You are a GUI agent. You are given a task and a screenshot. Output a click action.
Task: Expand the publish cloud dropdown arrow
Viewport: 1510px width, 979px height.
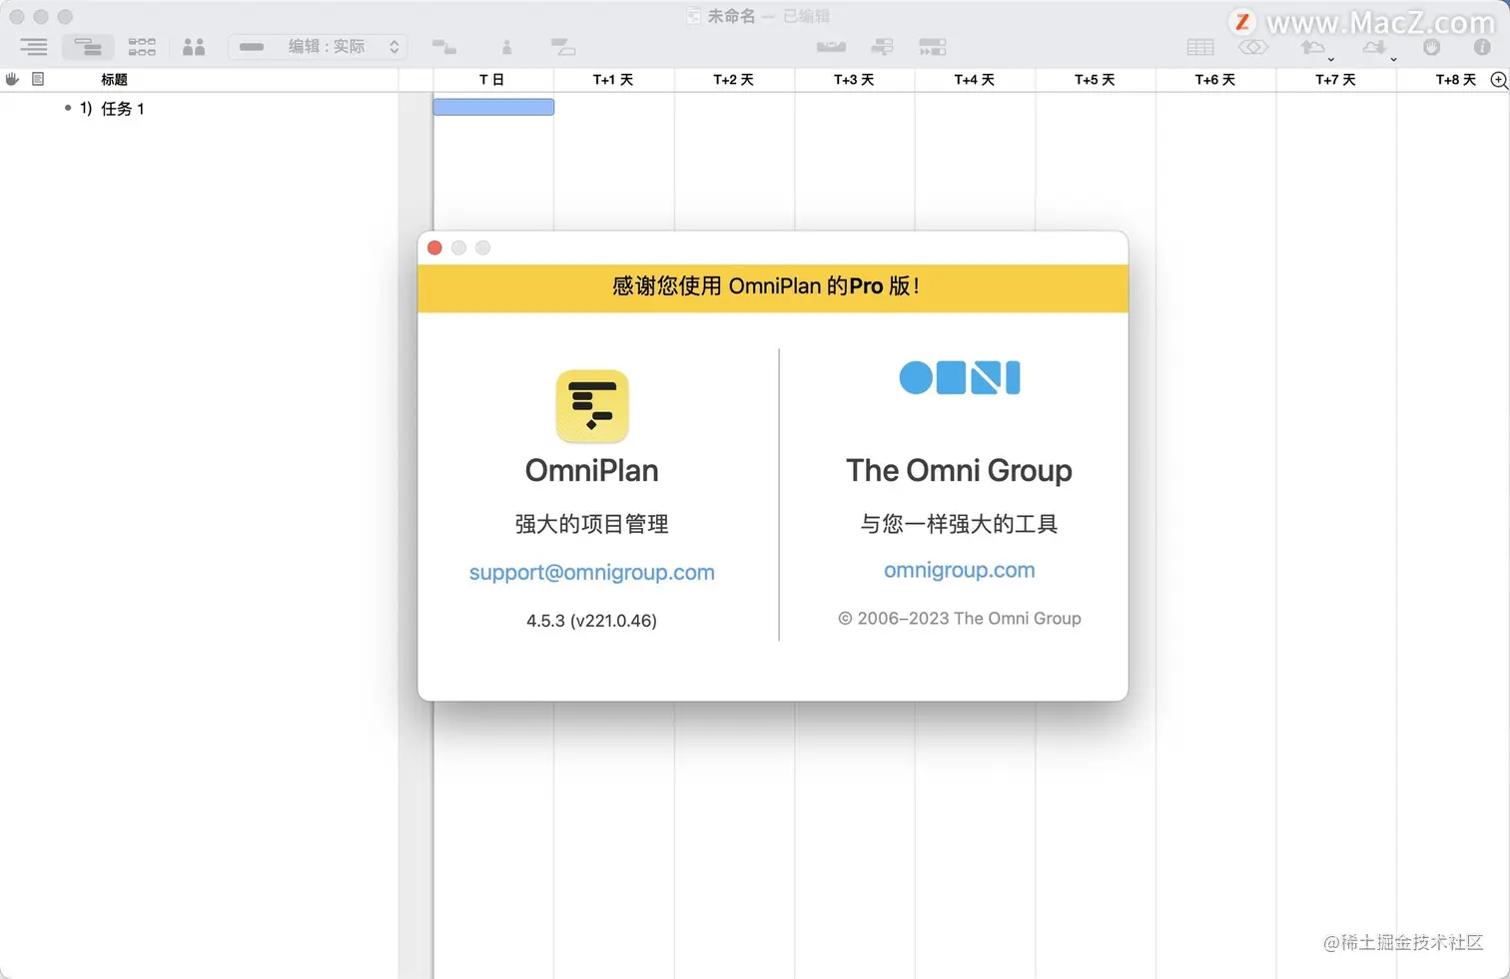coord(1331,59)
